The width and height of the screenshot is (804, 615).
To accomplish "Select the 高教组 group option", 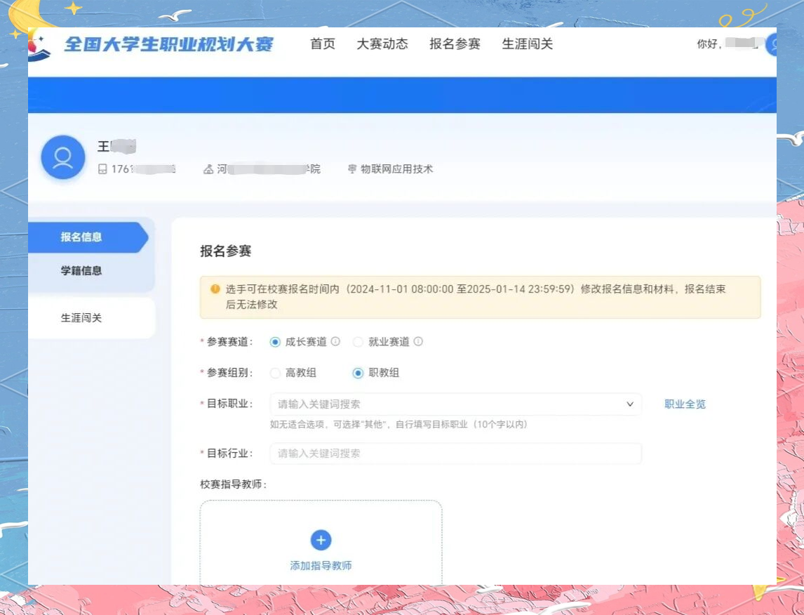I will tap(275, 373).
